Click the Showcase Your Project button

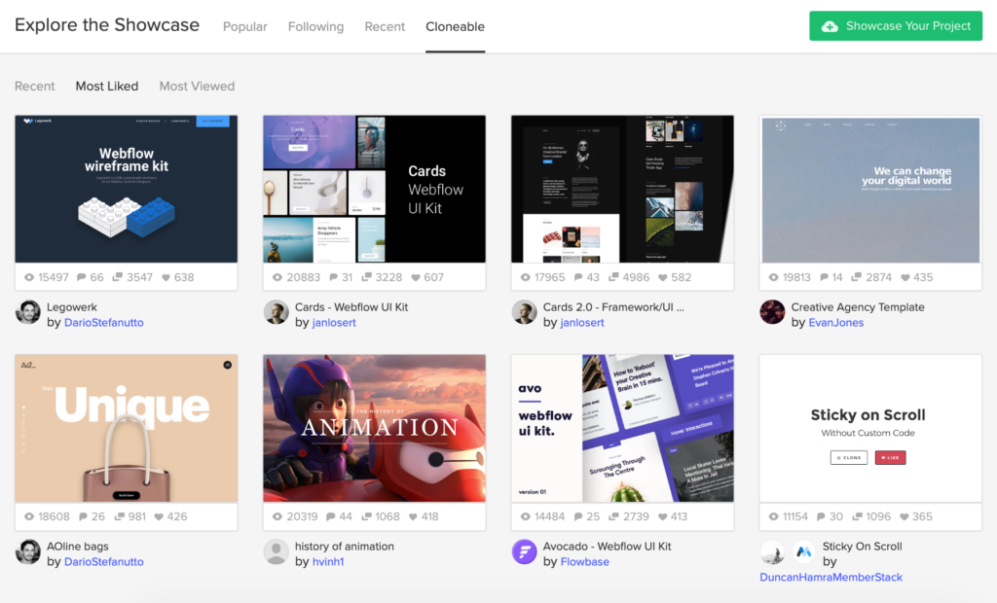click(896, 26)
